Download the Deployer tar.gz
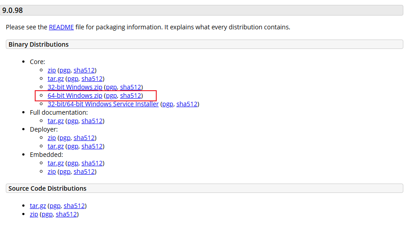The width and height of the screenshot is (410, 232). [56, 146]
